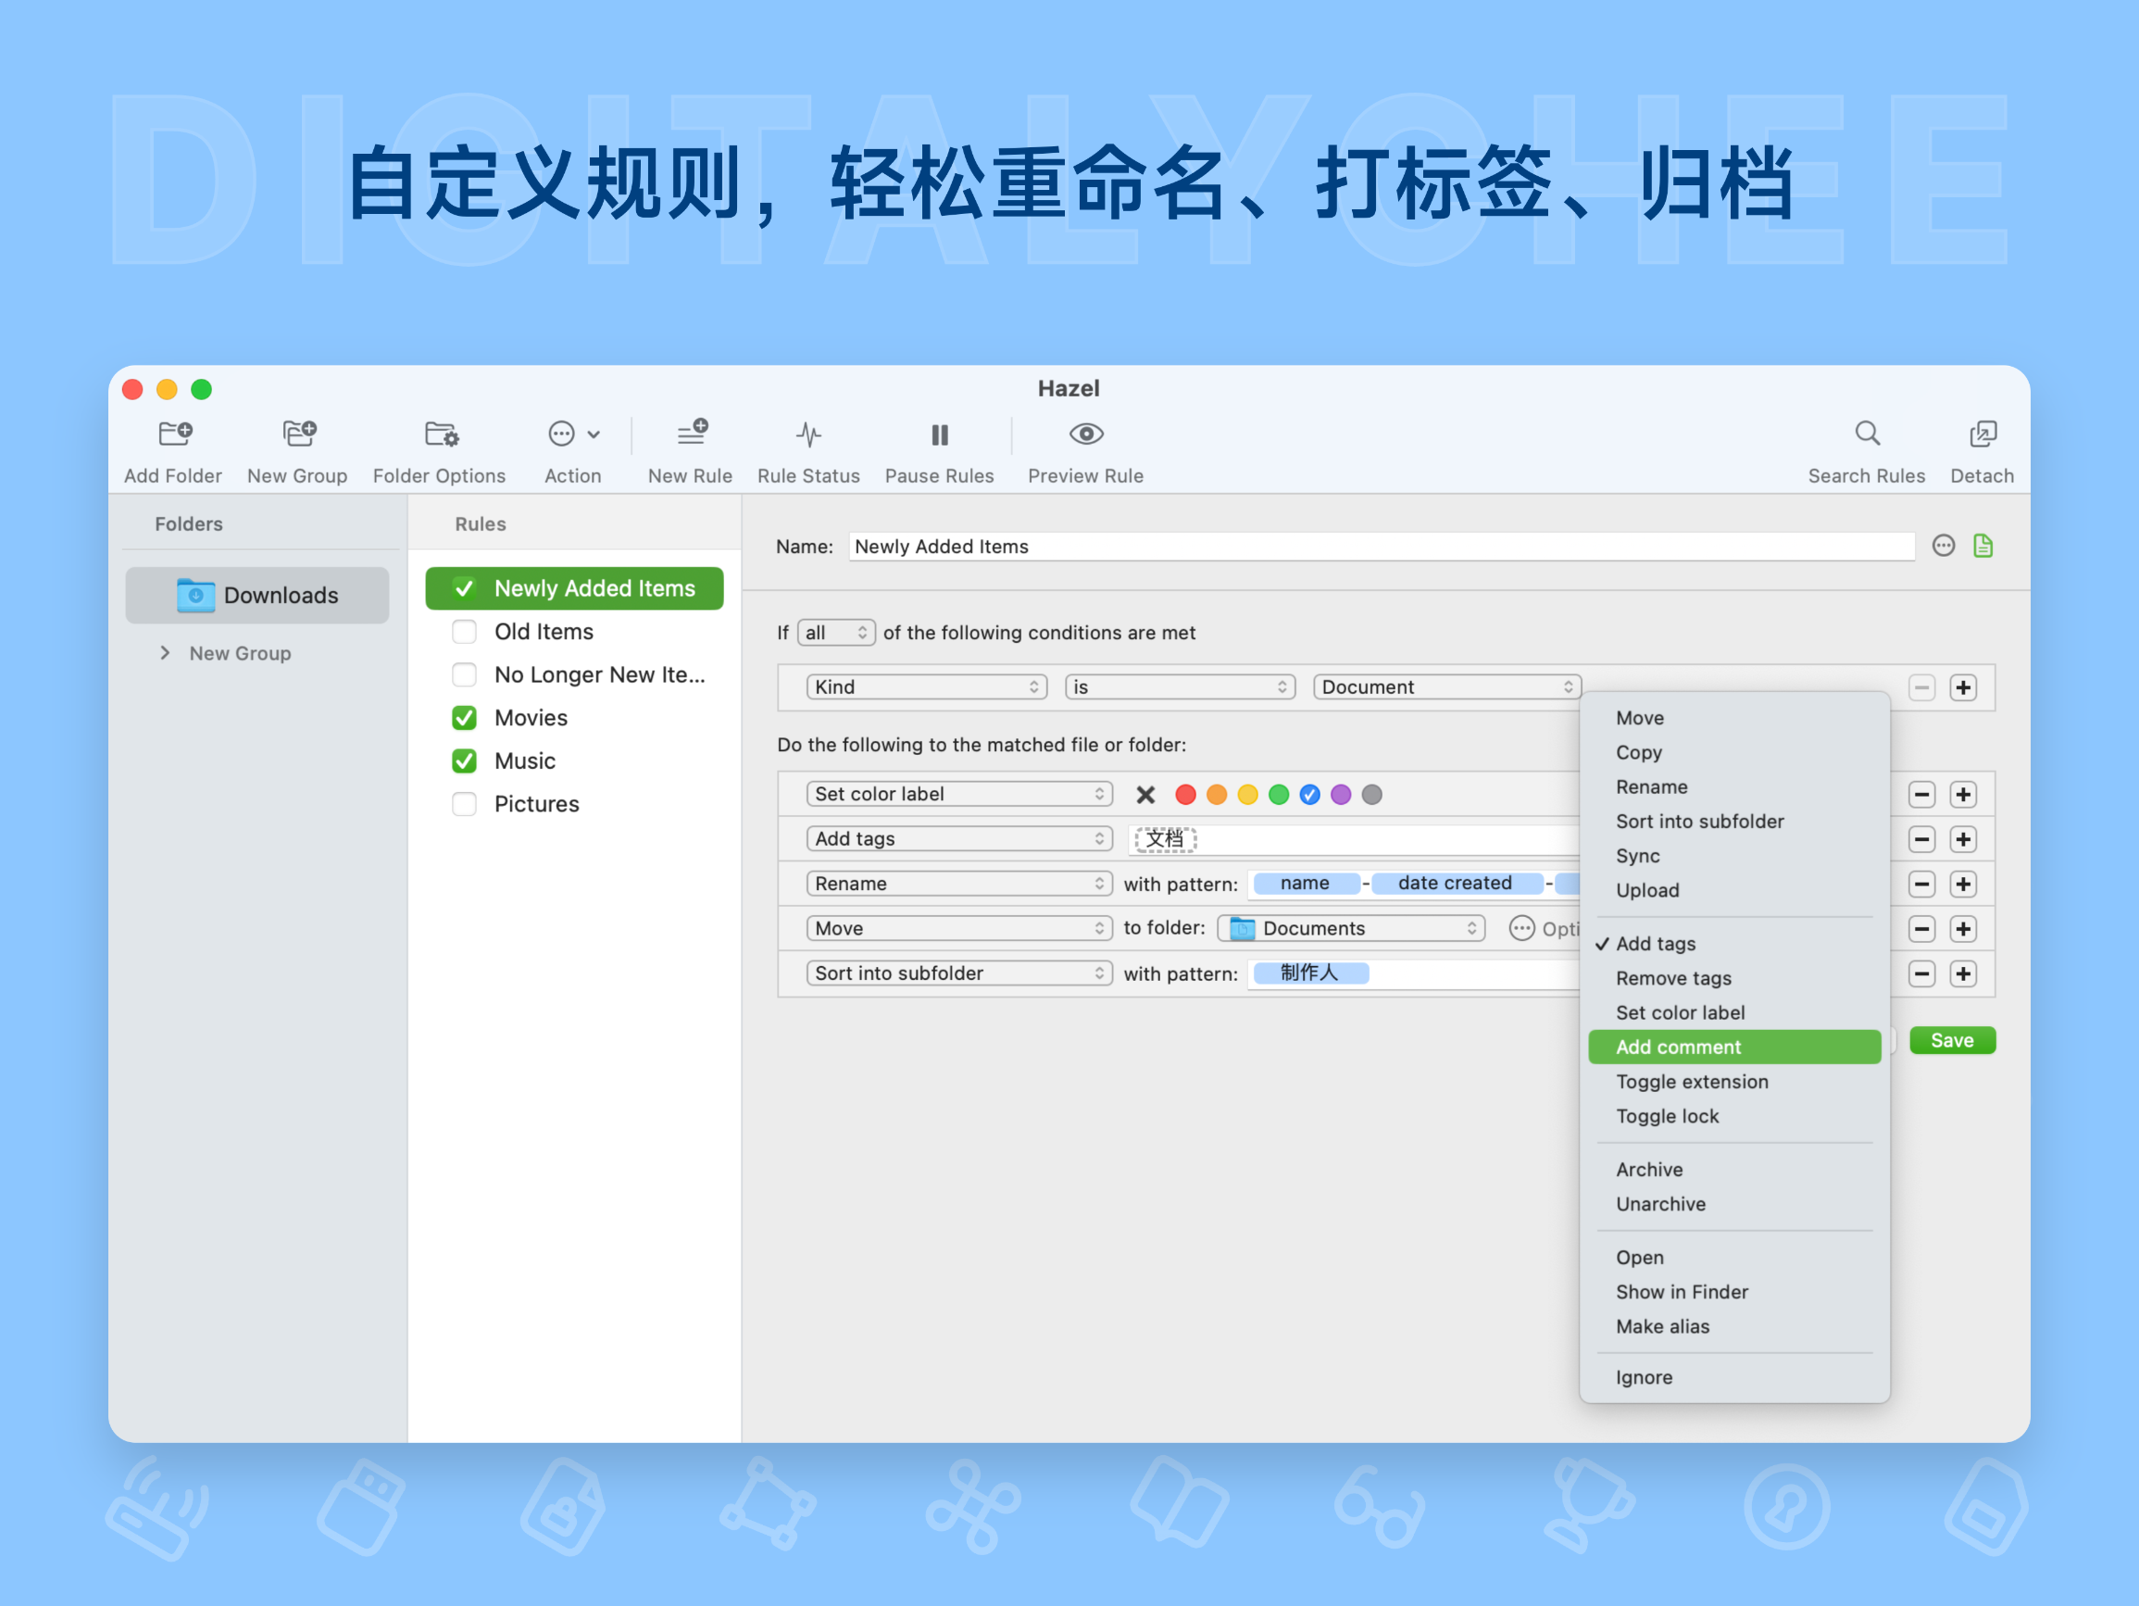Click the Detach icon

tap(1982, 433)
